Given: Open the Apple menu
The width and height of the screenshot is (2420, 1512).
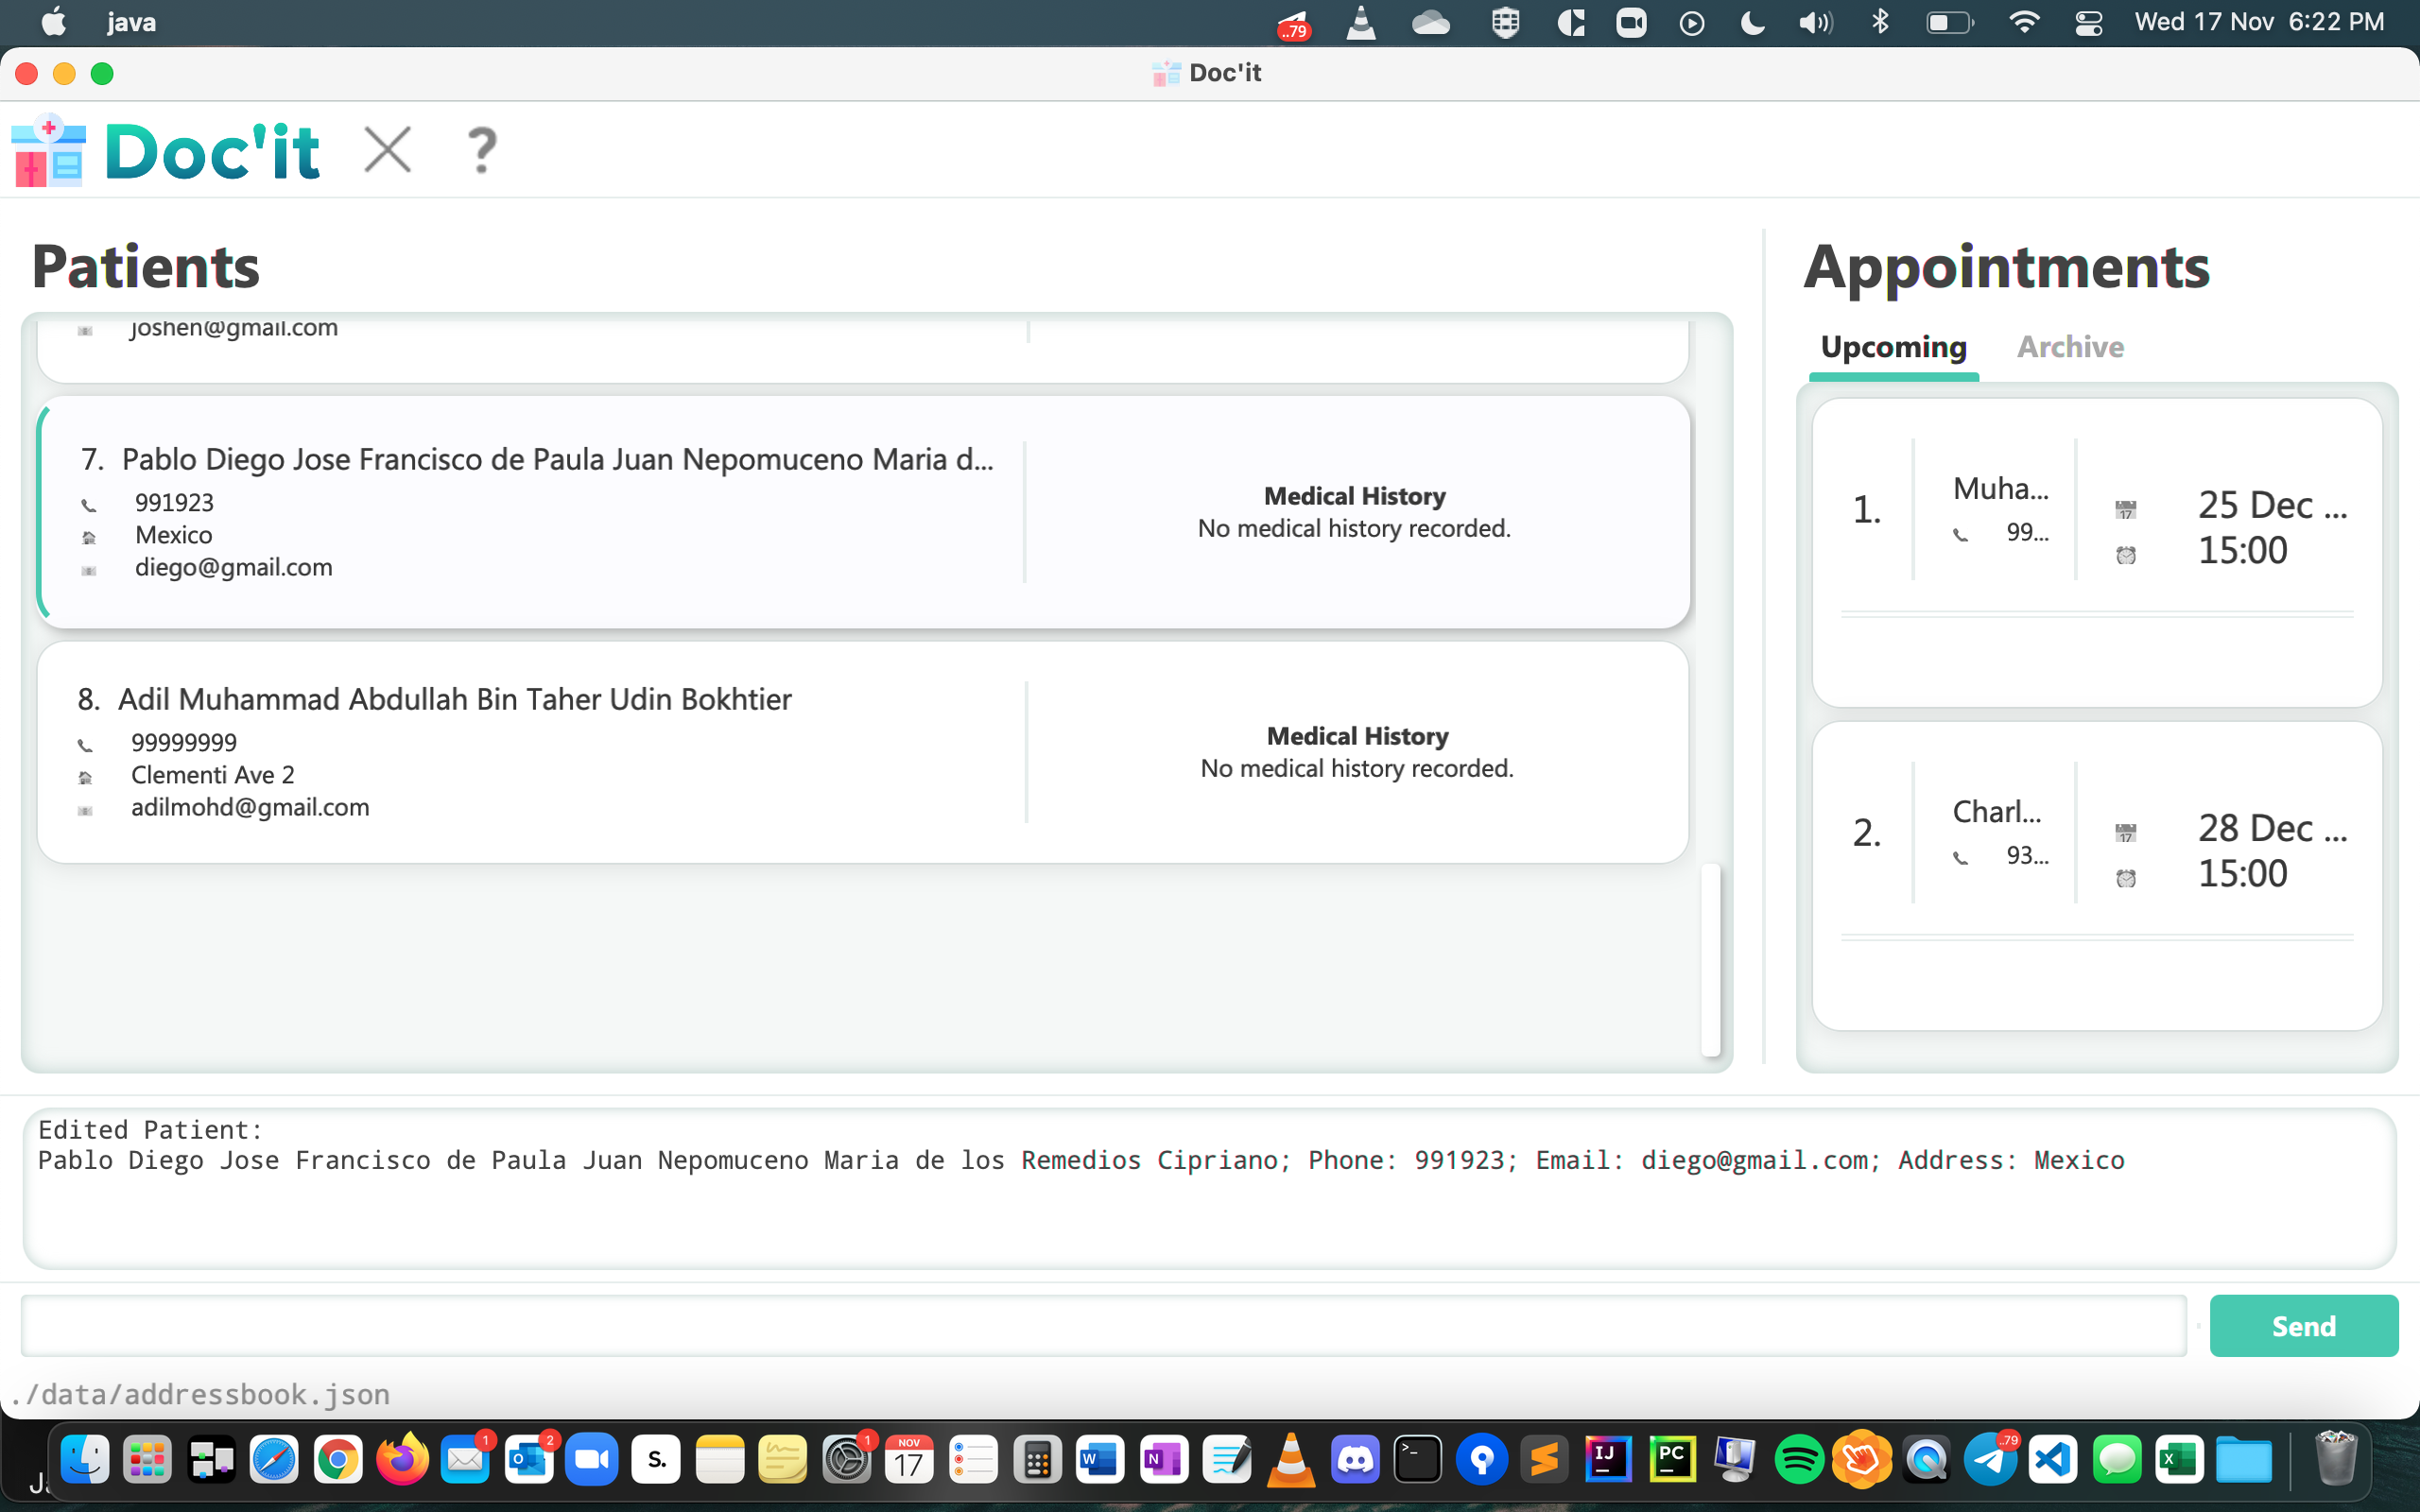Looking at the screenshot, I should pos(54,22).
